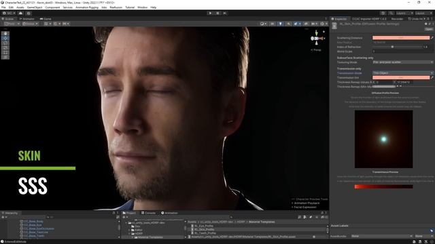The image size is (435, 244).
Task: Select the Rotate tool in scene toolbar
Action: [5, 43]
